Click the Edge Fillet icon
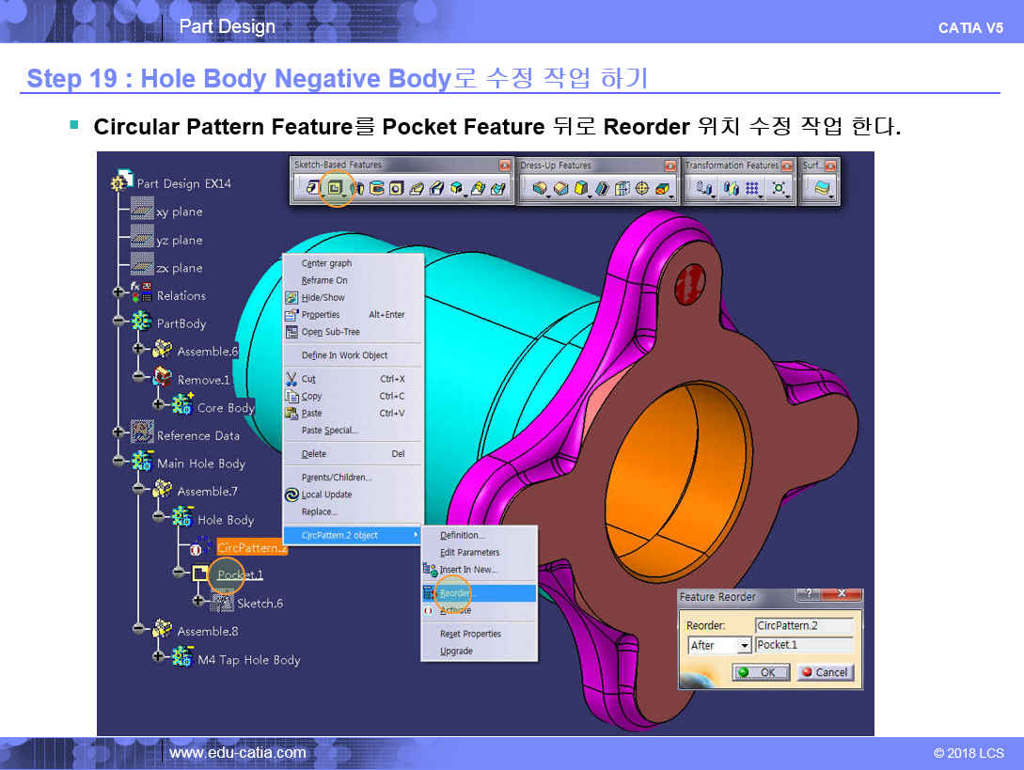The width and height of the screenshot is (1024, 770). [539, 189]
